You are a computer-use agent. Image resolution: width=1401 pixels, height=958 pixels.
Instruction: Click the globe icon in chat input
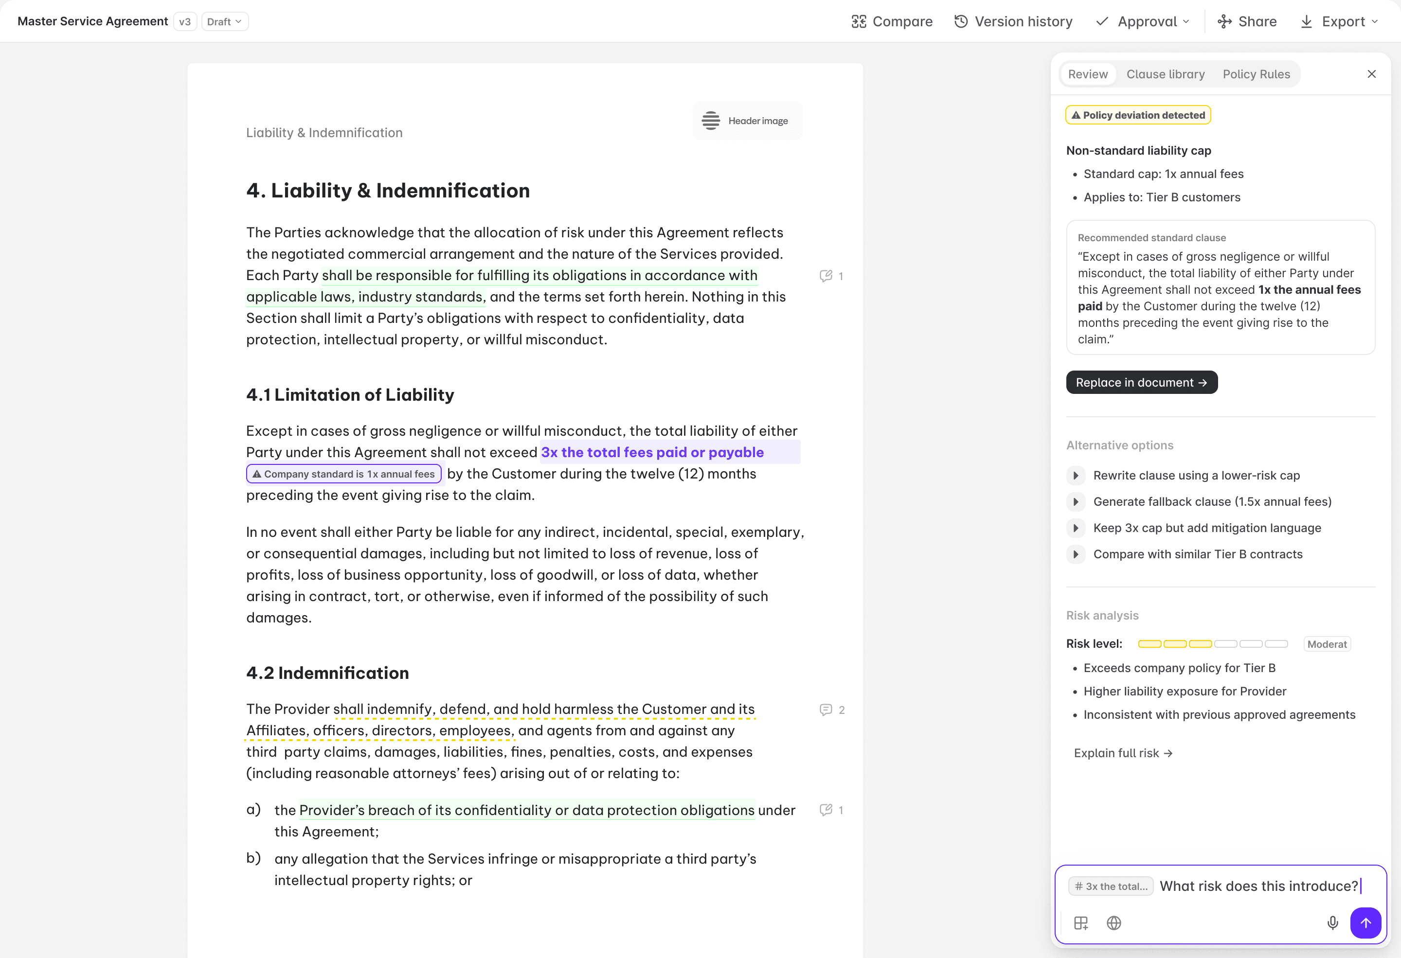[1114, 923]
